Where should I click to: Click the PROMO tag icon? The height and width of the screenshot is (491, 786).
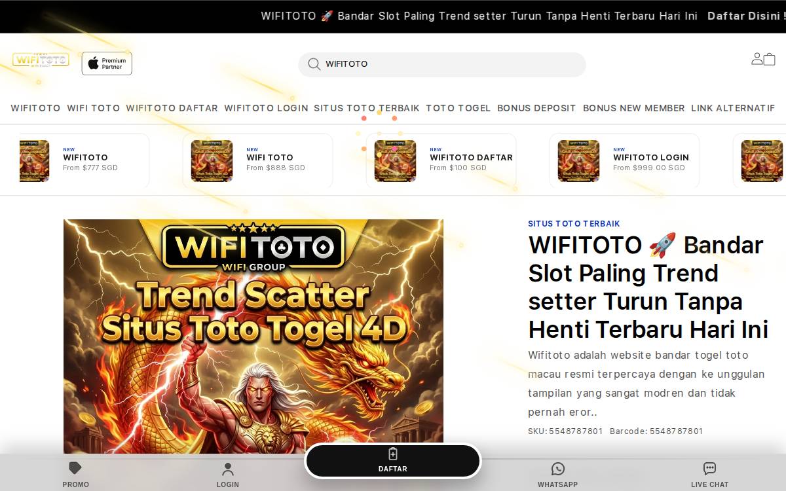tap(75, 468)
